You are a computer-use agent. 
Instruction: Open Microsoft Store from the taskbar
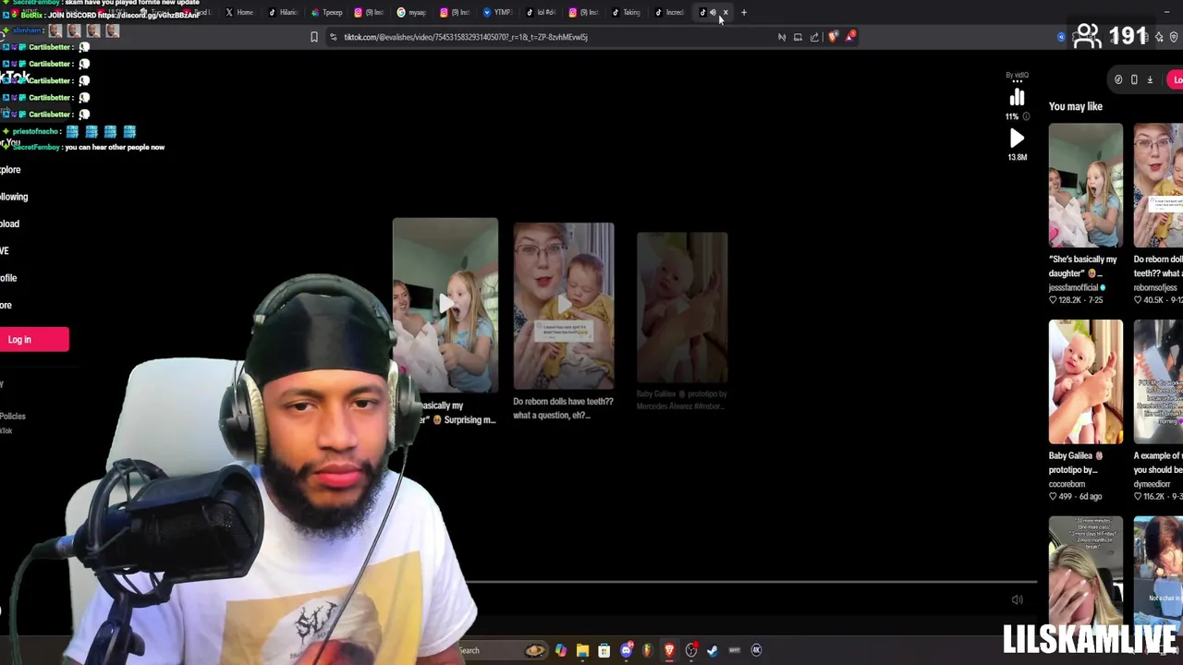tap(604, 650)
